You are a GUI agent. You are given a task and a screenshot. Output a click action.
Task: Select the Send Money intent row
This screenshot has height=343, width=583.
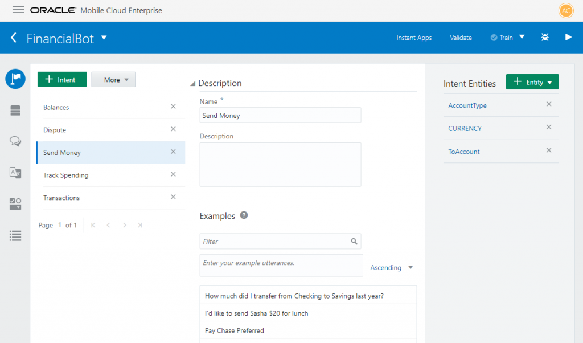[111, 153]
